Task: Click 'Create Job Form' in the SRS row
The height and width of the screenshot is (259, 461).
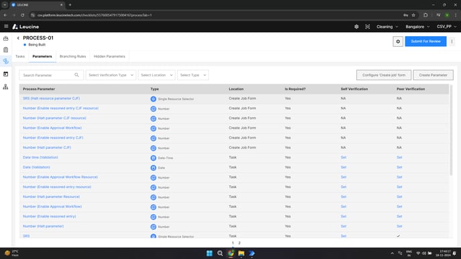Action: (x=243, y=98)
